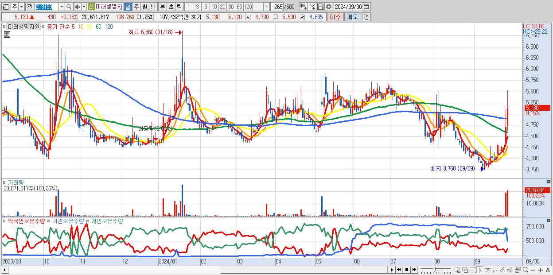Viewport: 553px width, 275px height.
Task: Select the 주 weekly chart period
Action: [136, 7]
